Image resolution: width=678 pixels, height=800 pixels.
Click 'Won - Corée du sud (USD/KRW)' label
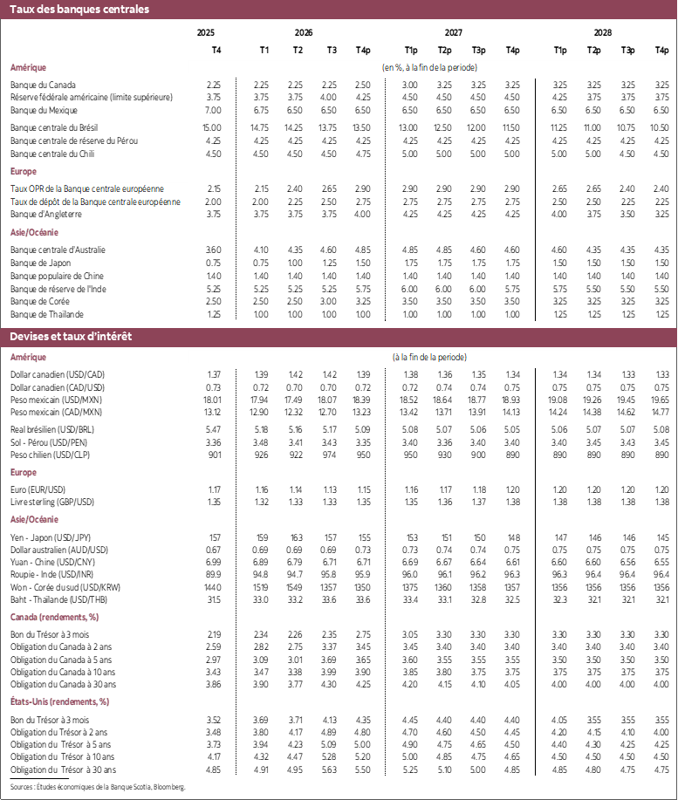(x=65, y=588)
